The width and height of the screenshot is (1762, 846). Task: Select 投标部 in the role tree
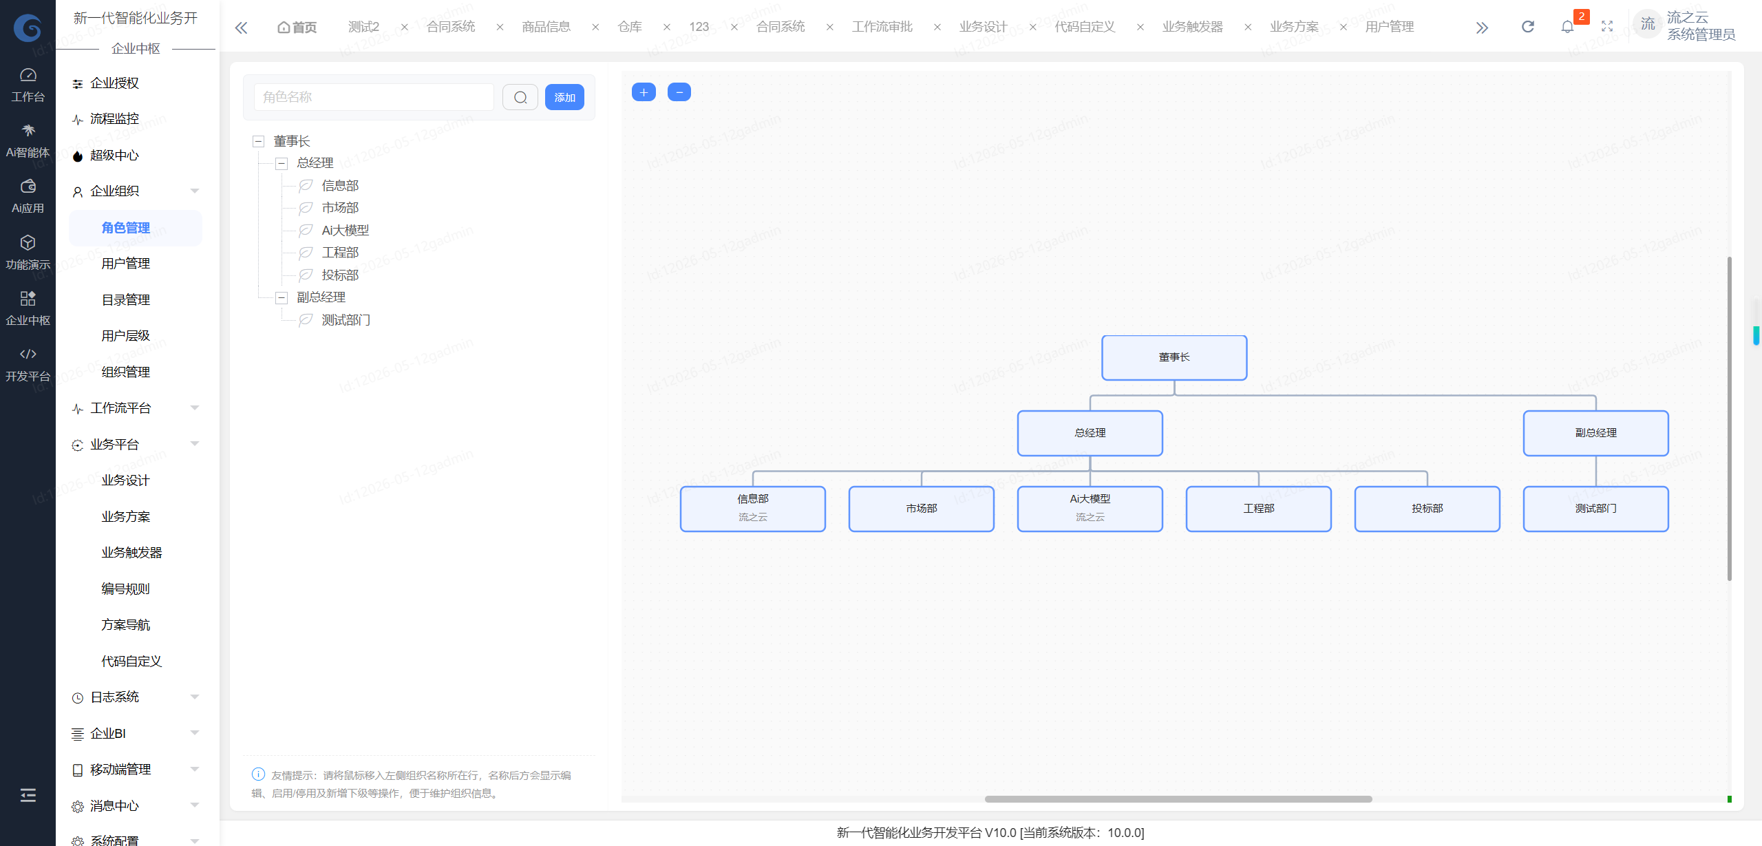click(x=340, y=275)
